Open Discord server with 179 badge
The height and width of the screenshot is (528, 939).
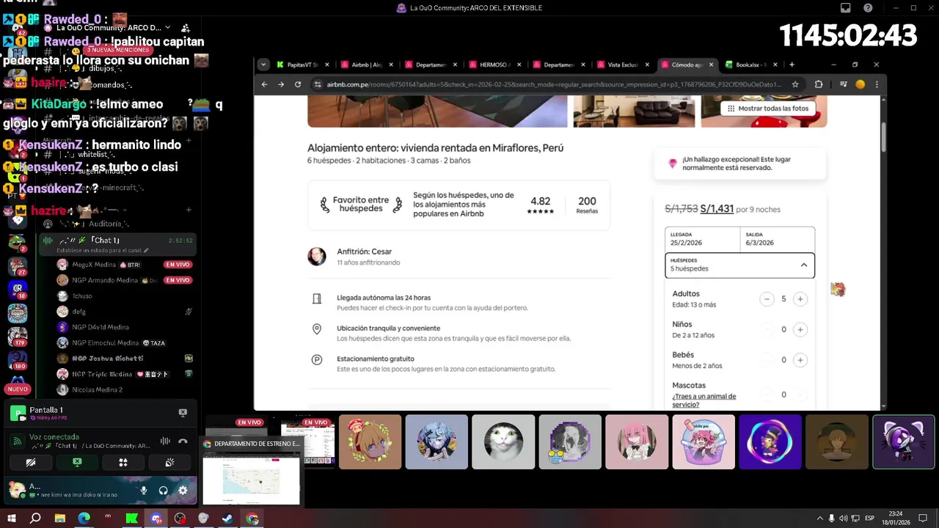[x=18, y=337]
